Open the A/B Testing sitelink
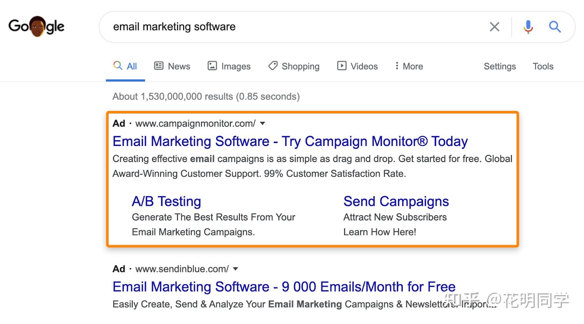 166,201
